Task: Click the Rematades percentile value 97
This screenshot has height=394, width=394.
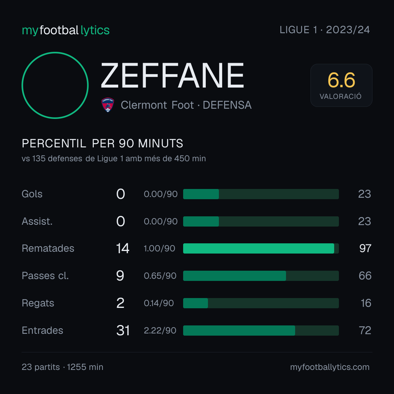Action: (x=365, y=248)
